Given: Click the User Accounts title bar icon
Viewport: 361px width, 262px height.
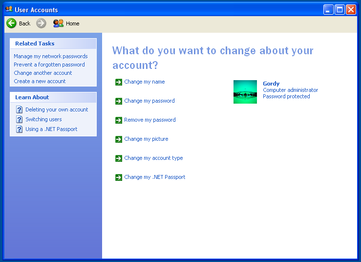Looking at the screenshot, I should [x=9, y=9].
